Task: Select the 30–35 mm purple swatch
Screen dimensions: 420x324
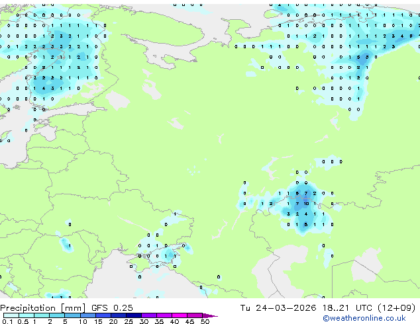Action: pos(149,315)
